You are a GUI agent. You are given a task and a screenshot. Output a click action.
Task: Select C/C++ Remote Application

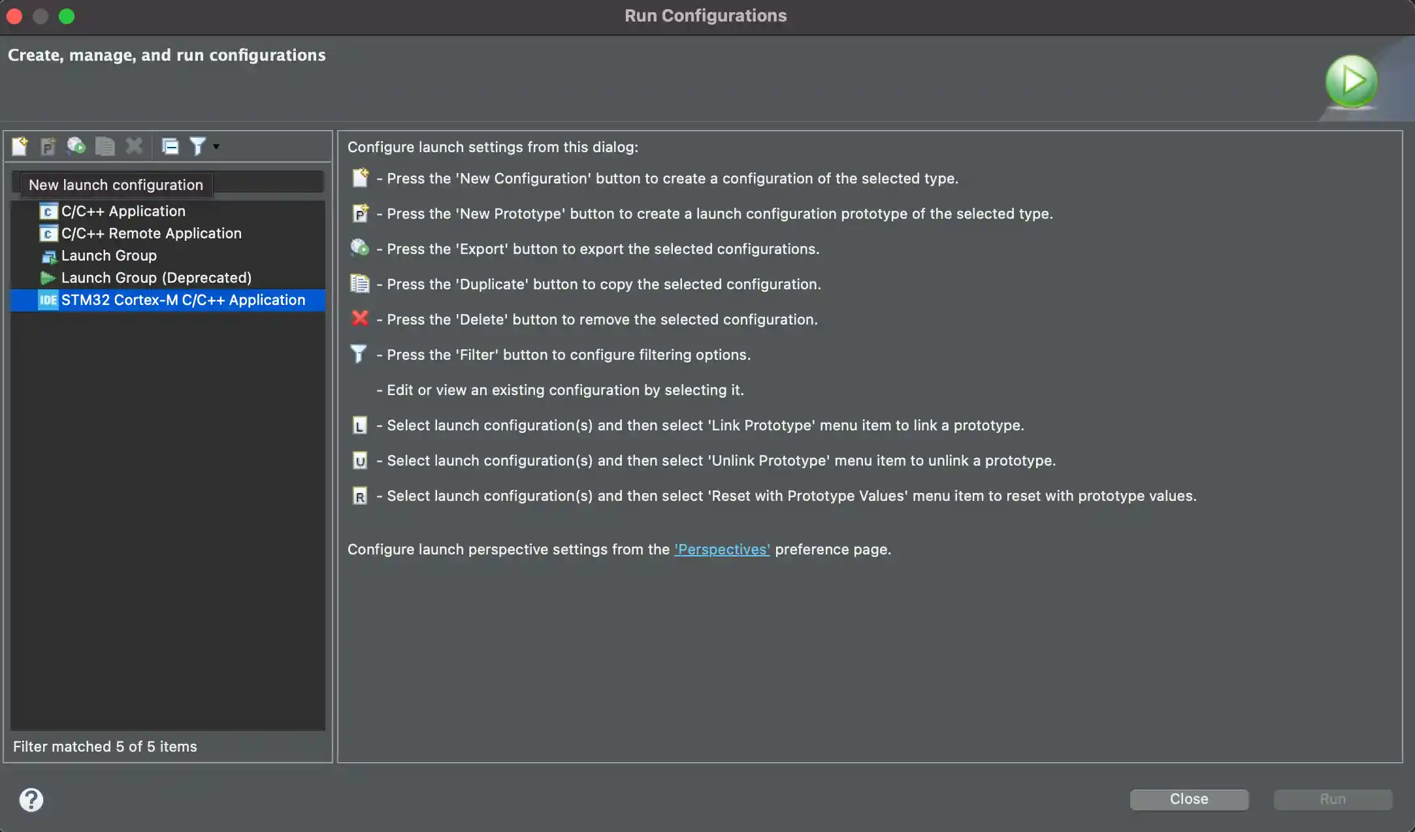click(x=152, y=233)
